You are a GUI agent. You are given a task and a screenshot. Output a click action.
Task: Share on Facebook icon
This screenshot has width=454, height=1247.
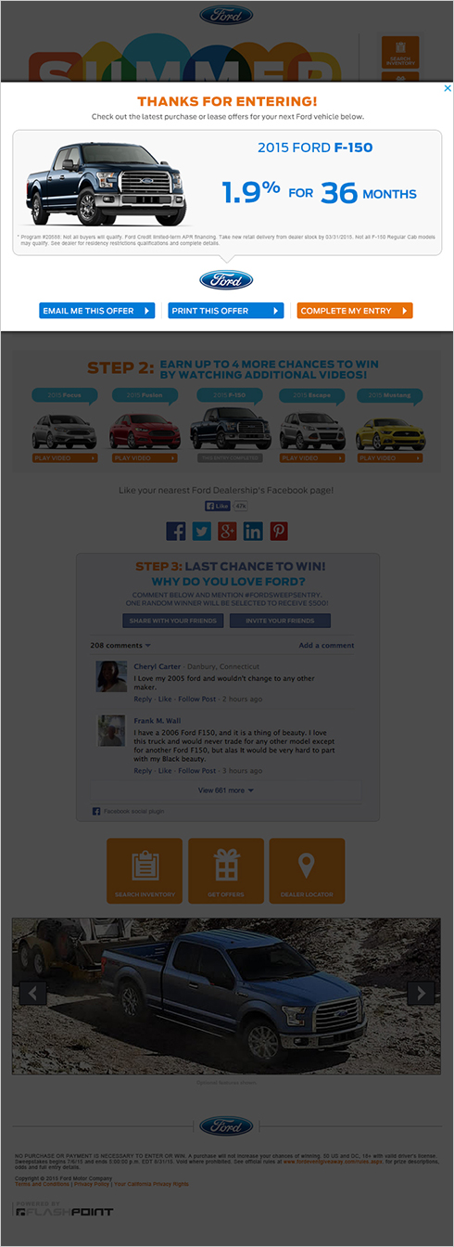point(176,531)
